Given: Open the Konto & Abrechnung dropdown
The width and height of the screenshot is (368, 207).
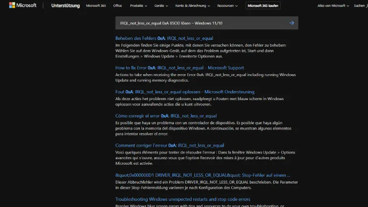Looking at the screenshot, I should click(192, 5).
